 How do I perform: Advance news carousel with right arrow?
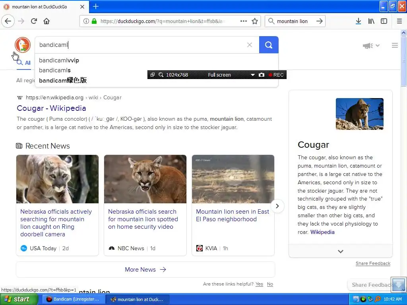click(x=277, y=206)
